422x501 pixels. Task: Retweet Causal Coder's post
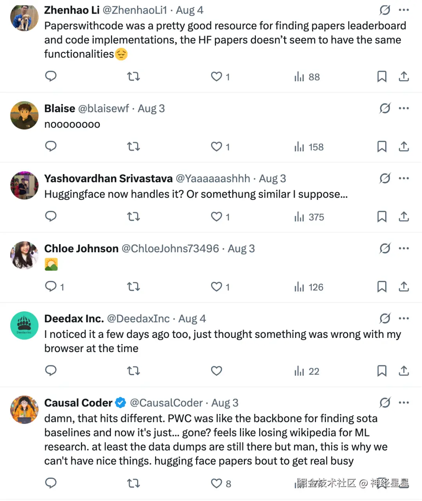(133, 483)
